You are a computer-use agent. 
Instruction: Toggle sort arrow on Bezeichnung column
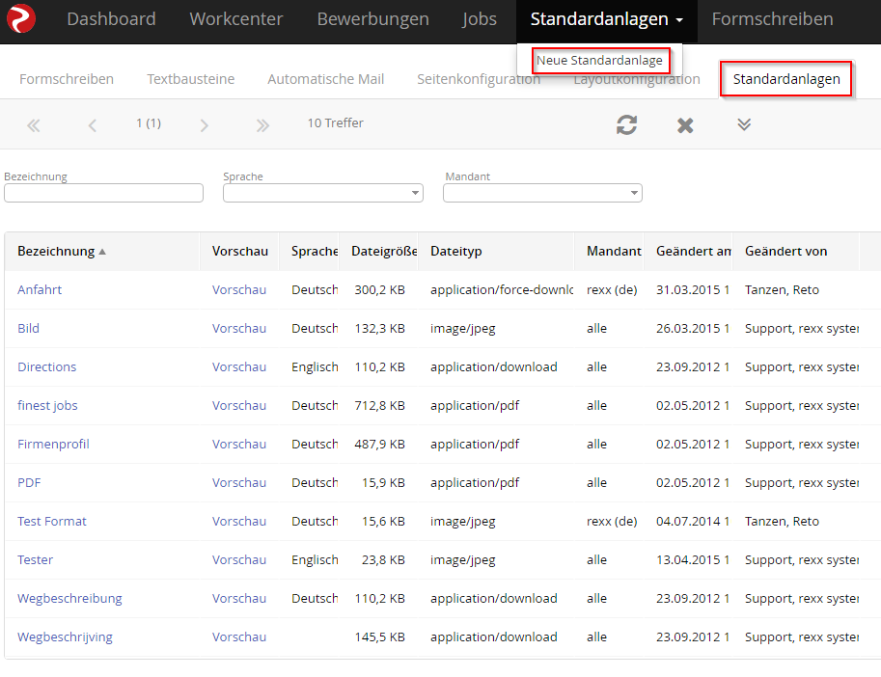[102, 252]
